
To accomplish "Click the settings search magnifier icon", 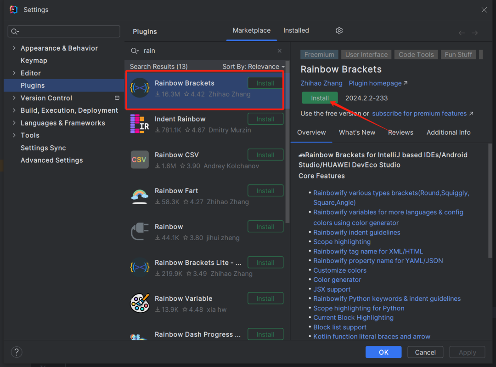I will (x=15, y=31).
